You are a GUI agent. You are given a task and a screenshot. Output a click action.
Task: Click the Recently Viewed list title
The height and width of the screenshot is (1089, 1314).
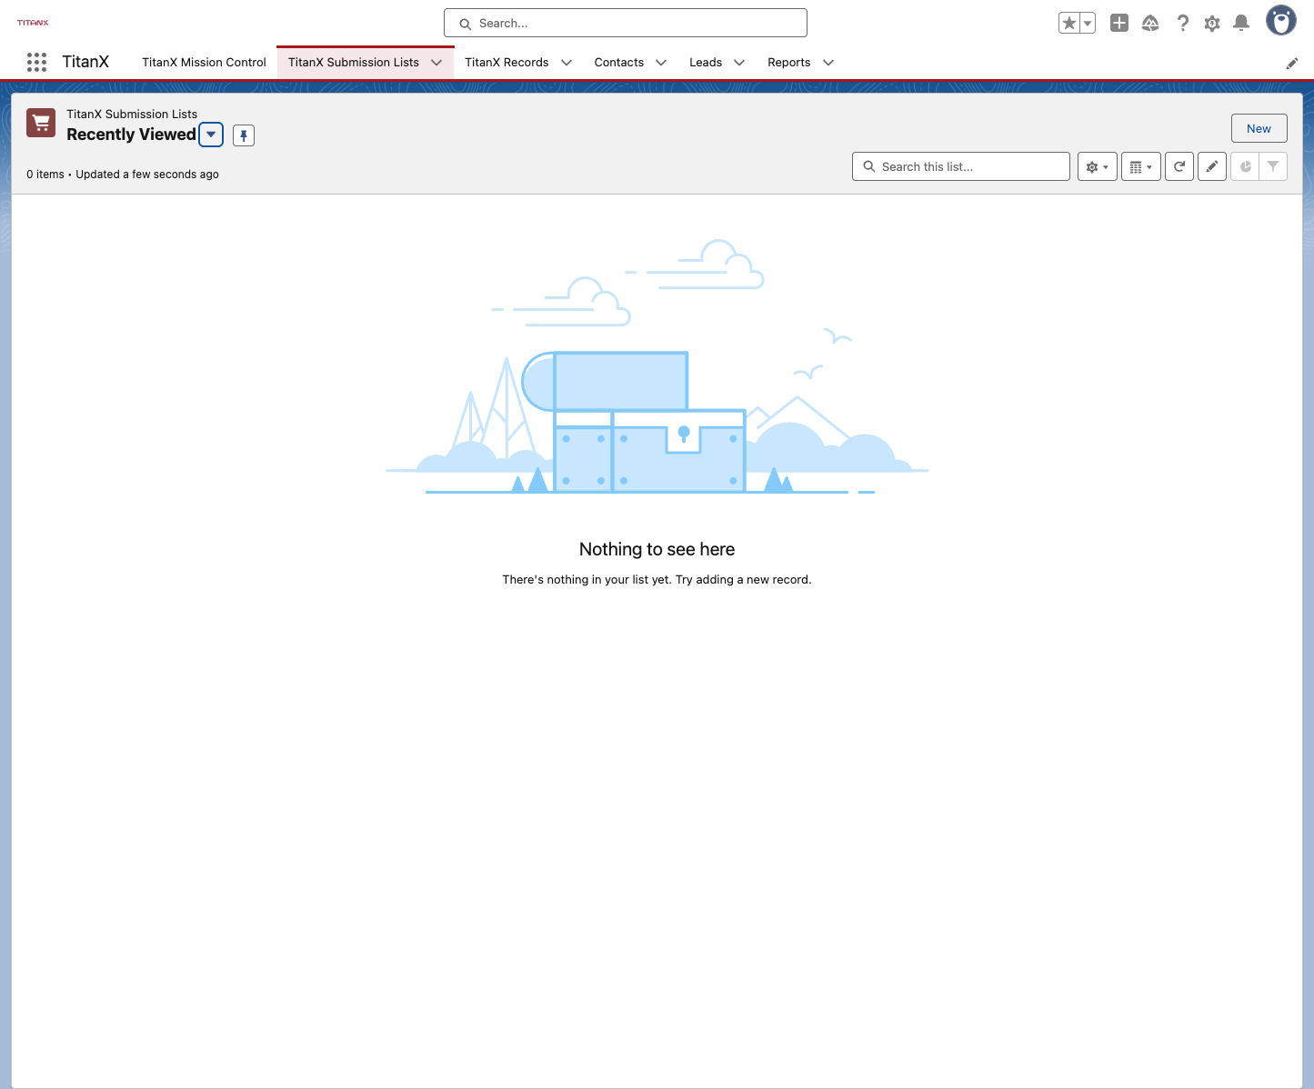(x=131, y=135)
